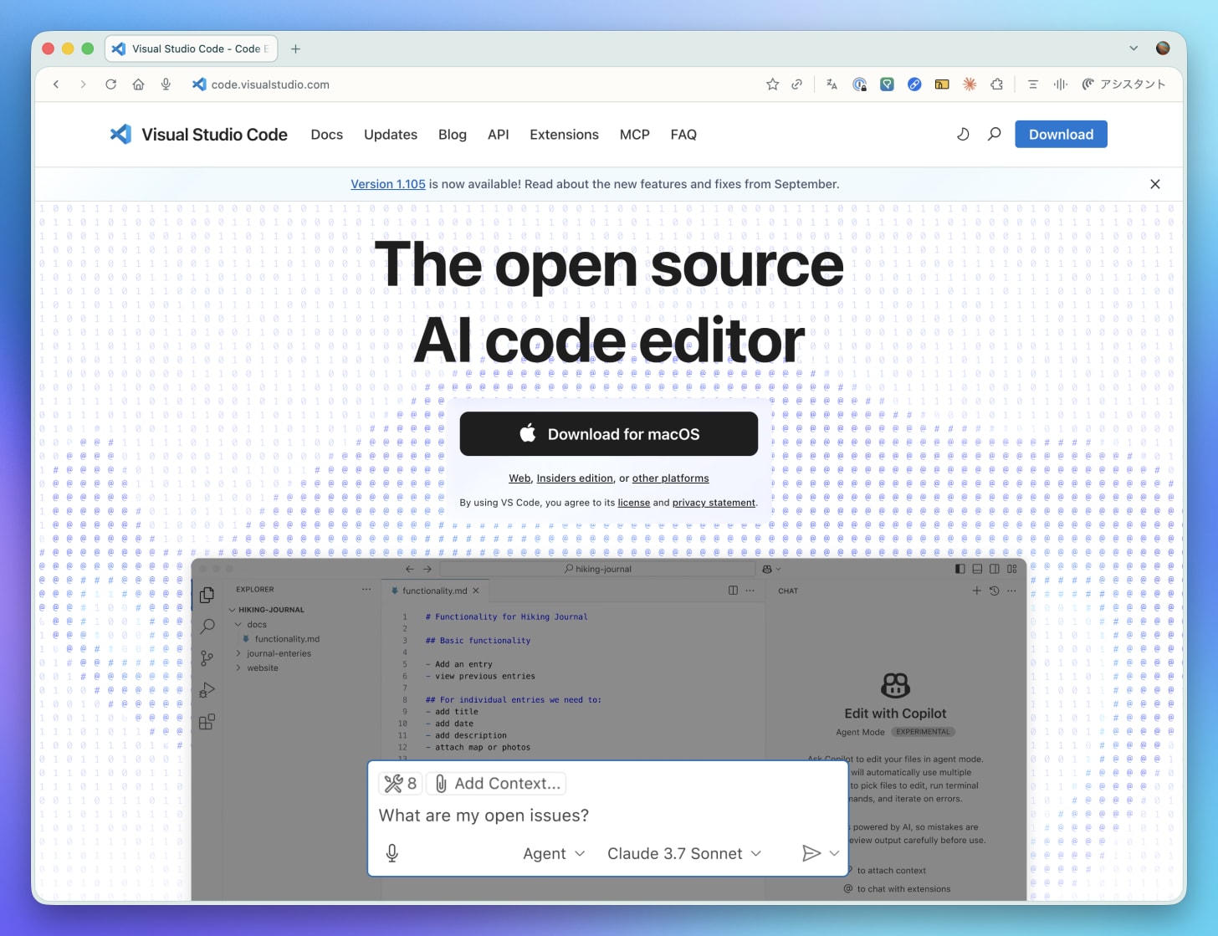This screenshot has height=936, width=1218.
Task: Navigate back in browser history
Action: click(56, 84)
